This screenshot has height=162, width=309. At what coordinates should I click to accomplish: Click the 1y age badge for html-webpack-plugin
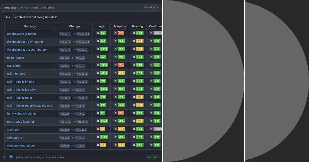(x=100, y=113)
